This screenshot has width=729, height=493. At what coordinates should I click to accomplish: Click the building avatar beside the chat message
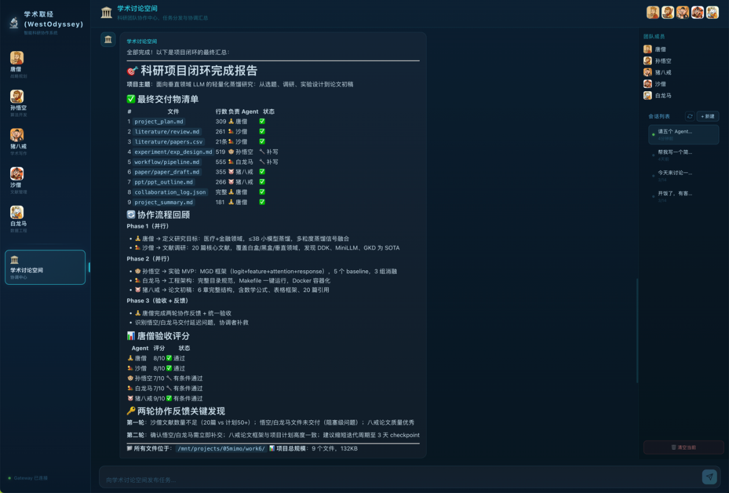point(108,40)
